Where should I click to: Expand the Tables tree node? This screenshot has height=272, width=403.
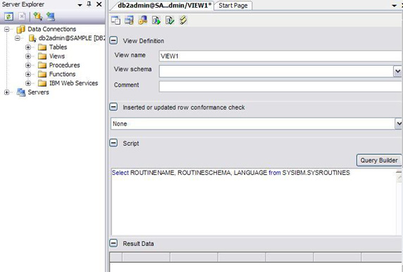tap(28, 47)
